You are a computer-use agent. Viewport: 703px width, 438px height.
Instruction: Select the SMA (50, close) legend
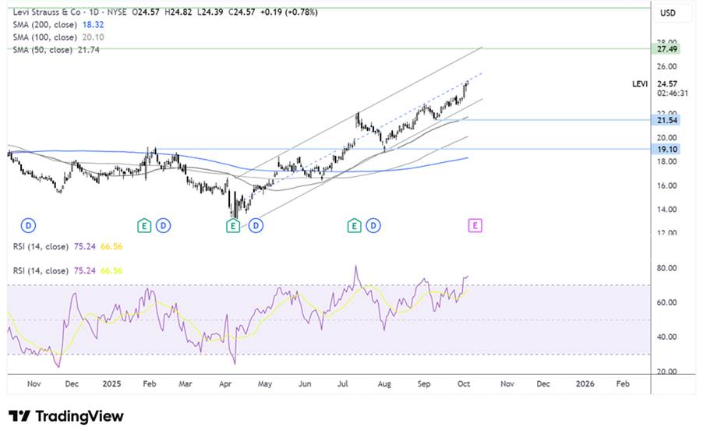43,50
